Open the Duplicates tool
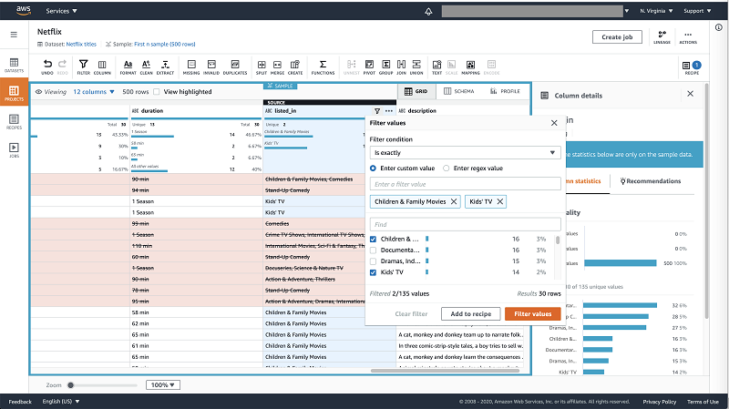The height and width of the screenshot is (409, 729). pos(235,66)
